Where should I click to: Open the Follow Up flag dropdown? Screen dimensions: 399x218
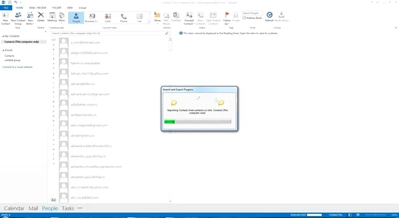(227, 18)
